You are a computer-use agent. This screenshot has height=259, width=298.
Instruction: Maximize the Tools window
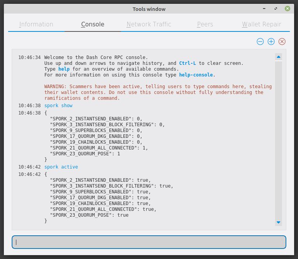[276, 9]
